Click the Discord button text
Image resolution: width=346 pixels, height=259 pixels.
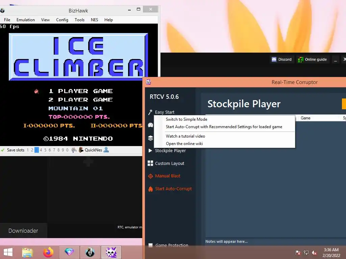(285, 59)
